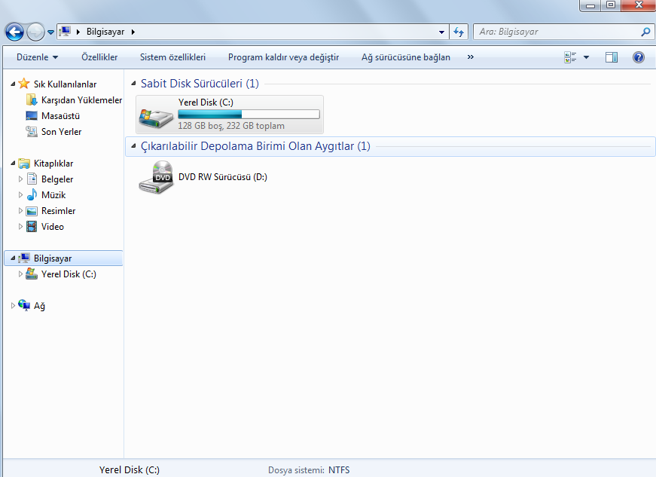Collapse the Kitaplıklar group
This screenshot has width=656, height=477.
point(13,164)
